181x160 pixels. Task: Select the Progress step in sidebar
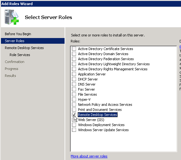click(11, 69)
